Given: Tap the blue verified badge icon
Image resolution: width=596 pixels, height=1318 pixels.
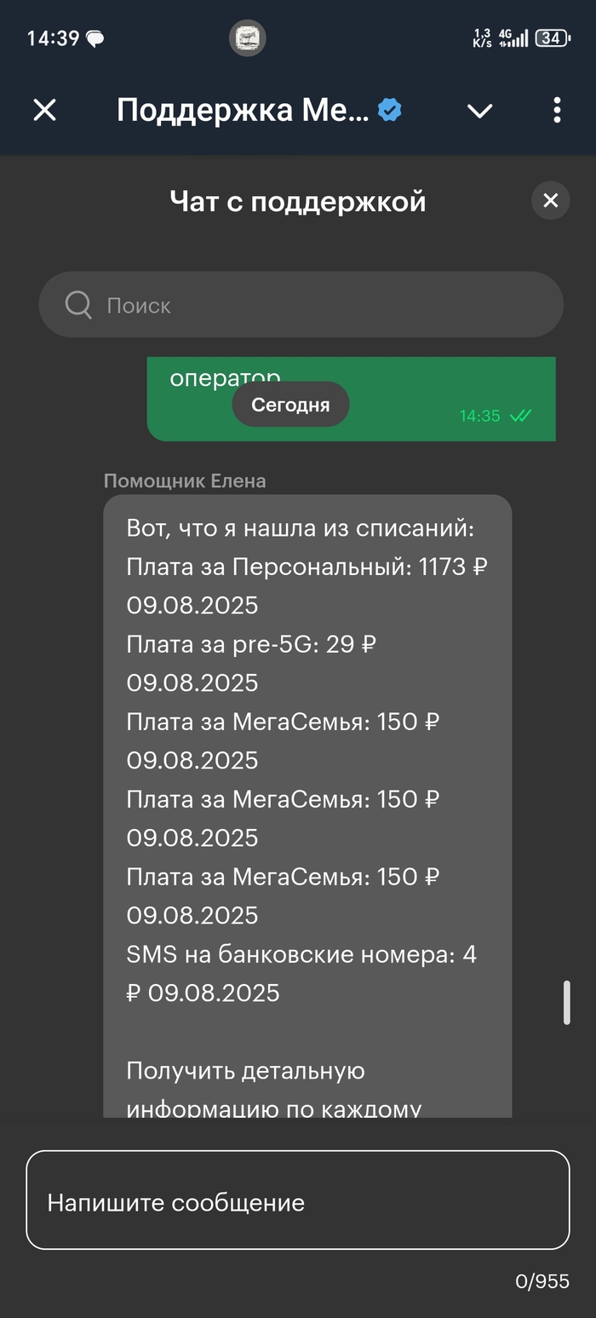Looking at the screenshot, I should (390, 110).
